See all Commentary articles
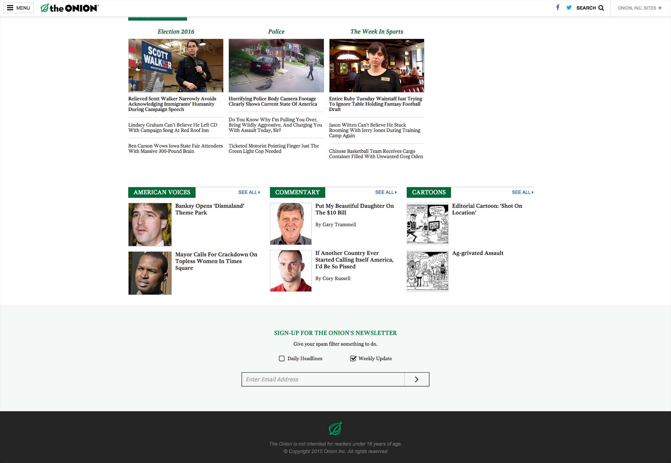Viewport: 671px width, 463px height. 386,192
